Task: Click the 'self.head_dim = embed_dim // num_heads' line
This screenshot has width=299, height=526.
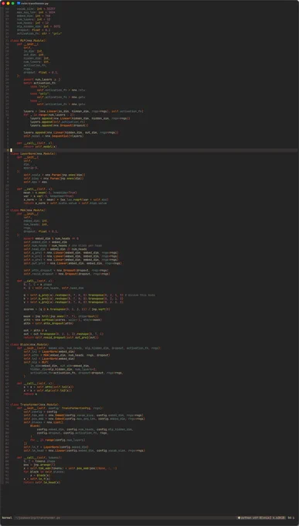Action: [56, 249]
